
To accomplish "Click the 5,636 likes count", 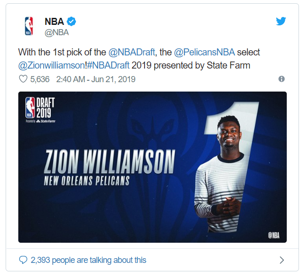I will click(x=40, y=79).
